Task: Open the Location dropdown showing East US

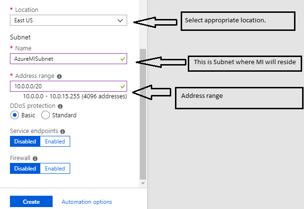Action: pos(68,20)
